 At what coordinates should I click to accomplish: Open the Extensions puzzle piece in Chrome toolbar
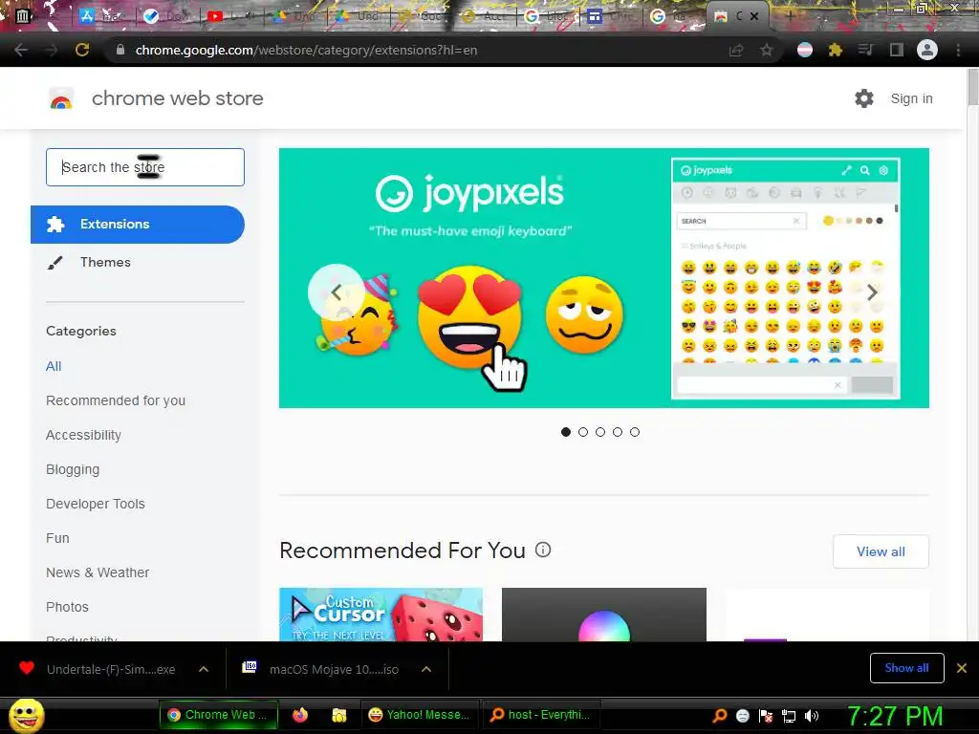tap(836, 50)
